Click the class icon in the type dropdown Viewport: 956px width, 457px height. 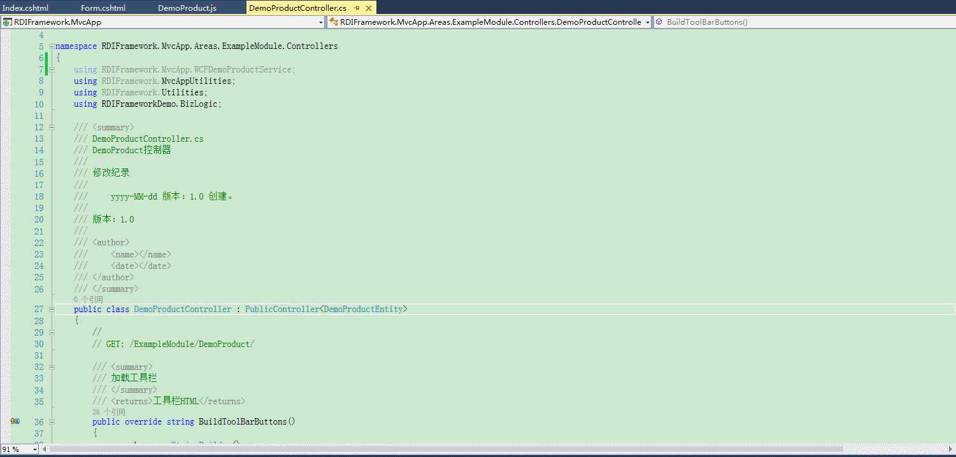coord(333,22)
